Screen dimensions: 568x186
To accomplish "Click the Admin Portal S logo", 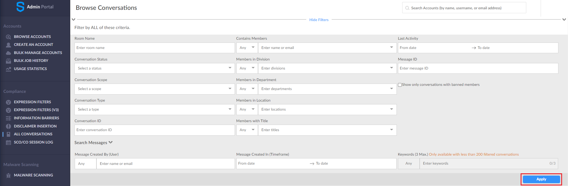I will click(x=20, y=7).
